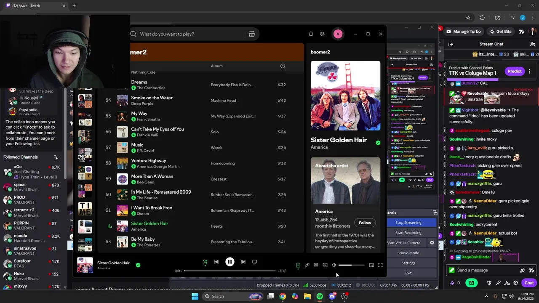Viewport: 539px width, 303px height.
Task: Toggle the checkmark next to the Sister Golden Hair heading
Action: 378,143
